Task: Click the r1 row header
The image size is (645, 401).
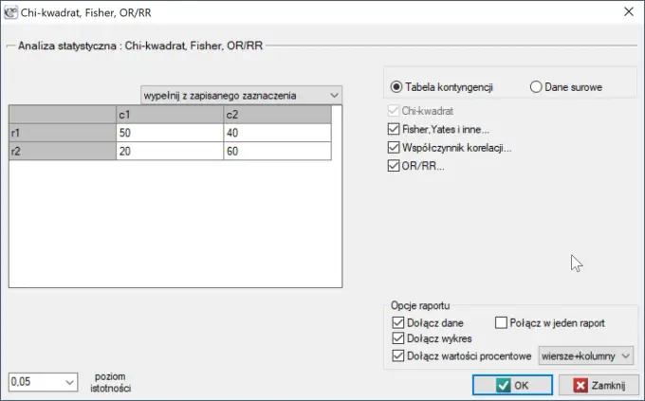Action: click(x=63, y=133)
